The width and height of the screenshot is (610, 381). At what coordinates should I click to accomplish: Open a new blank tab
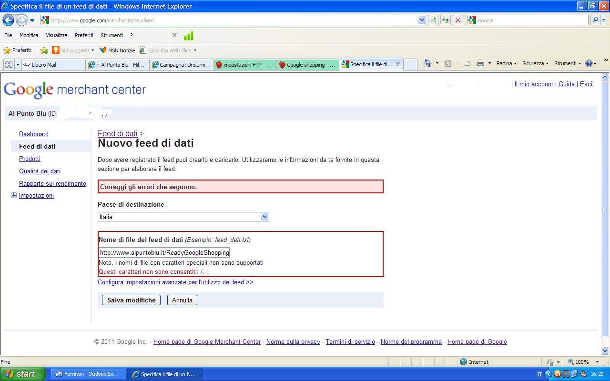[x=410, y=64]
